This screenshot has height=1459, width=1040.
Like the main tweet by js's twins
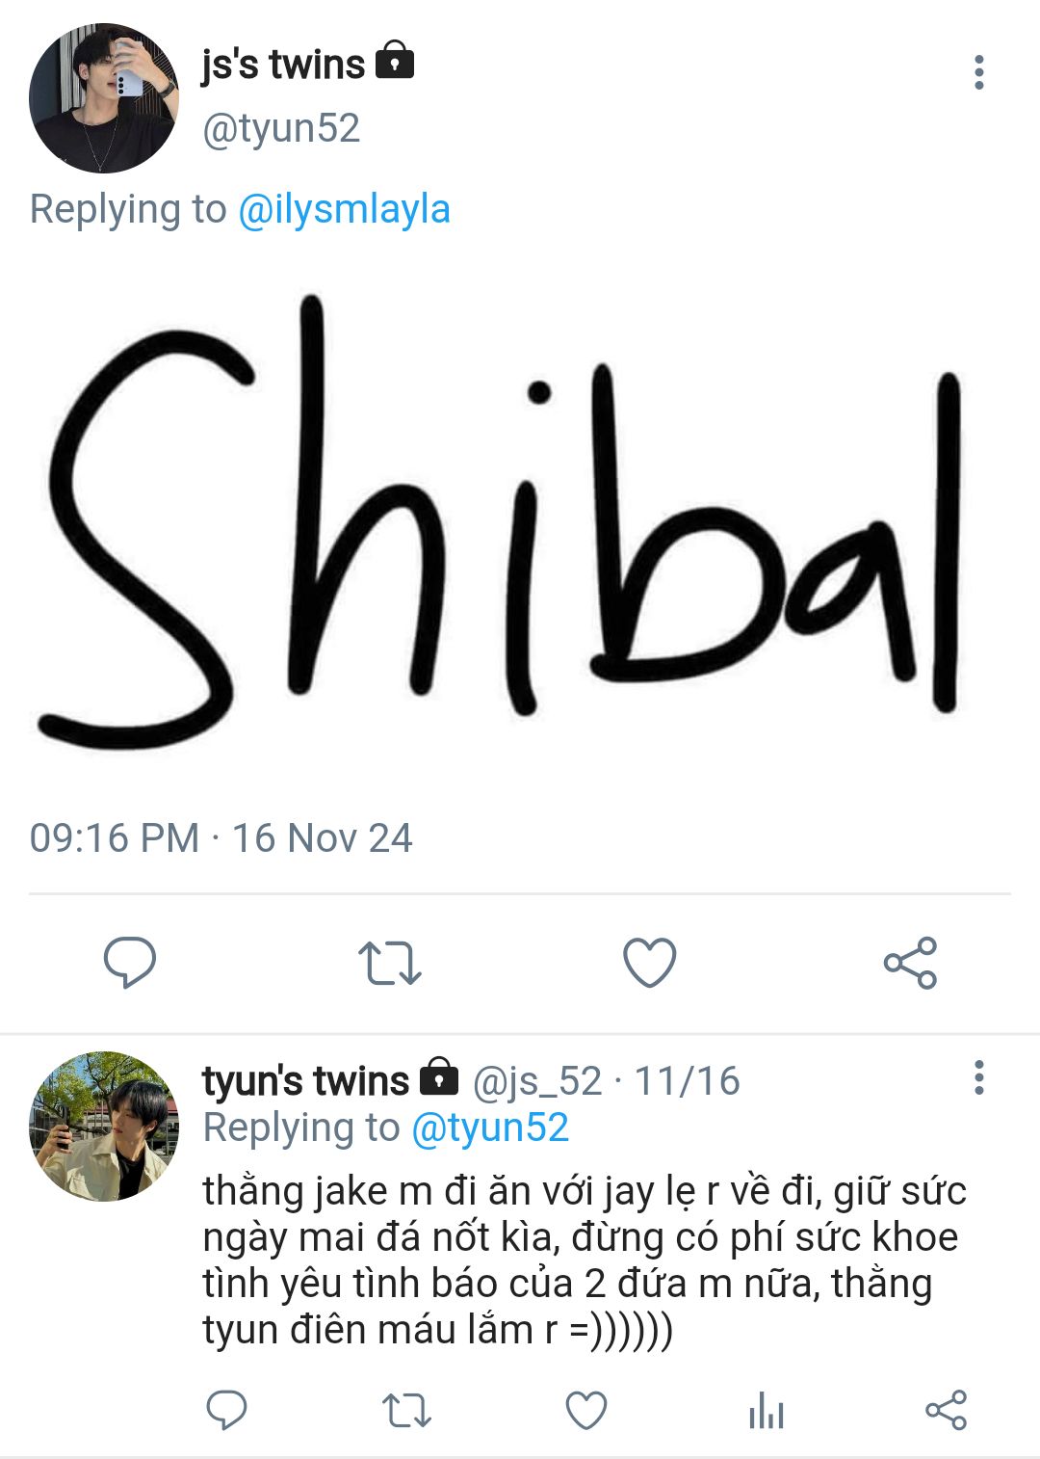650,962
